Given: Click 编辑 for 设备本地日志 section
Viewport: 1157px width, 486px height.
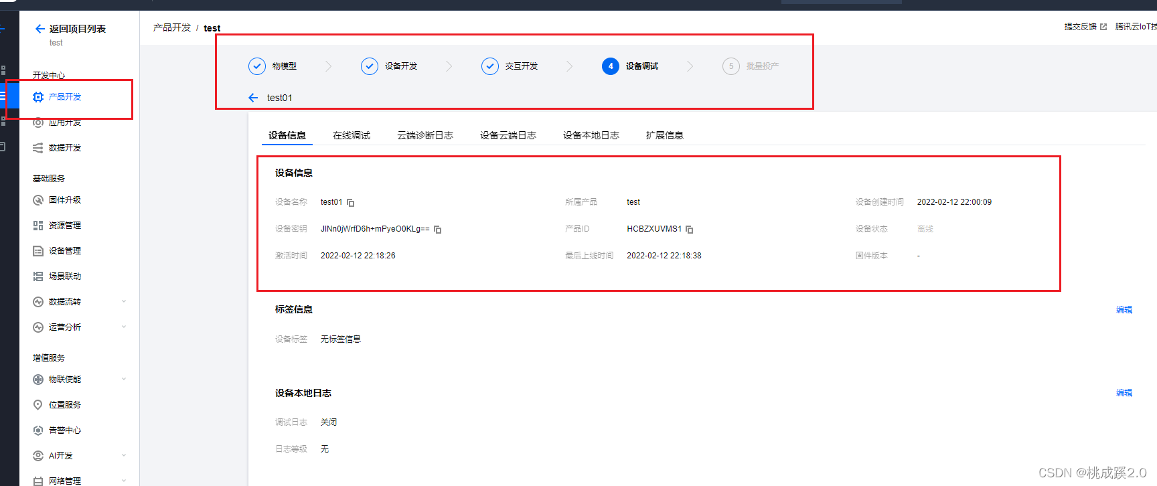Looking at the screenshot, I should click(1124, 393).
